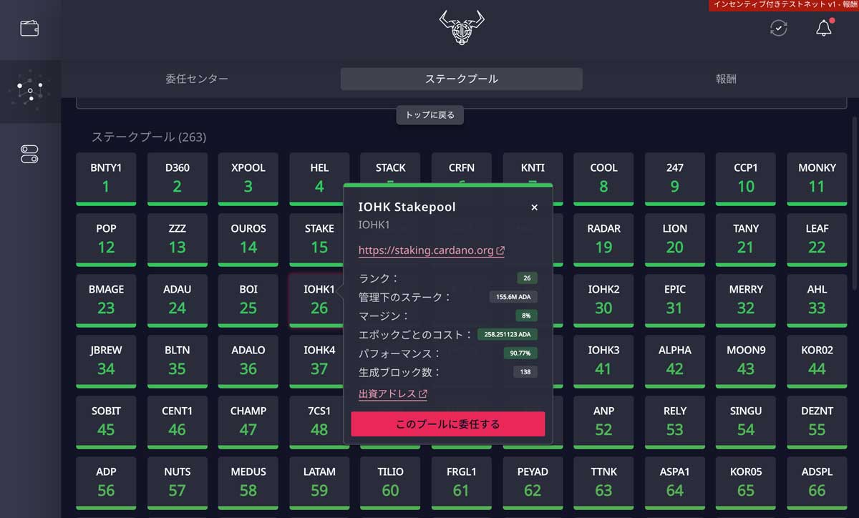Select the SINGU stake pool tile
The width and height of the screenshot is (859, 518).
746,422
